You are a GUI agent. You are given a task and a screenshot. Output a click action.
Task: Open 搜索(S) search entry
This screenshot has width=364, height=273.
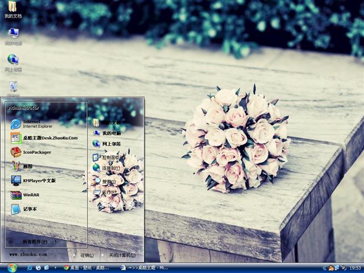click(x=105, y=181)
